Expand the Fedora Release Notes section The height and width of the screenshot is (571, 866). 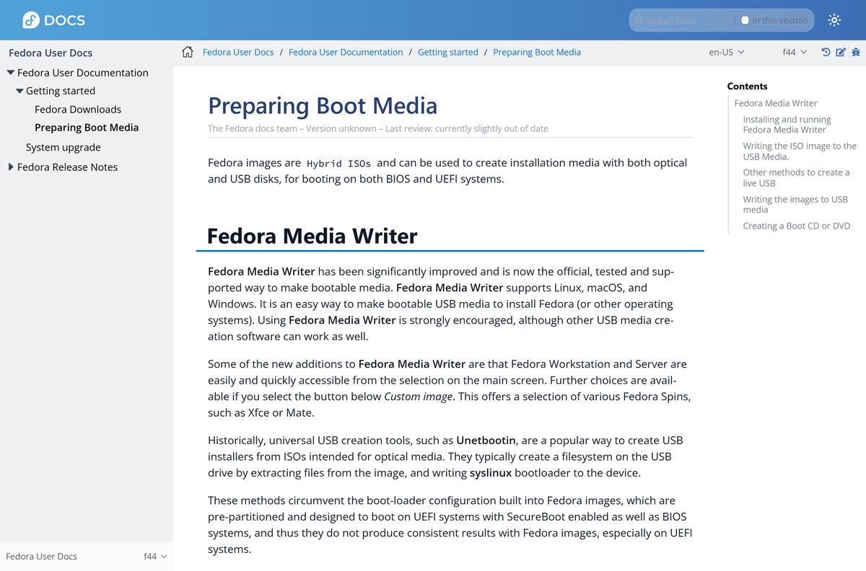coord(11,167)
